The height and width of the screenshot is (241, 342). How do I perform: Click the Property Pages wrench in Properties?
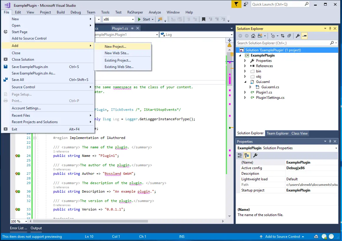tap(255, 155)
